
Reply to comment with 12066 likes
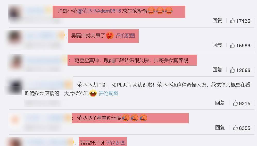click(217, 70)
